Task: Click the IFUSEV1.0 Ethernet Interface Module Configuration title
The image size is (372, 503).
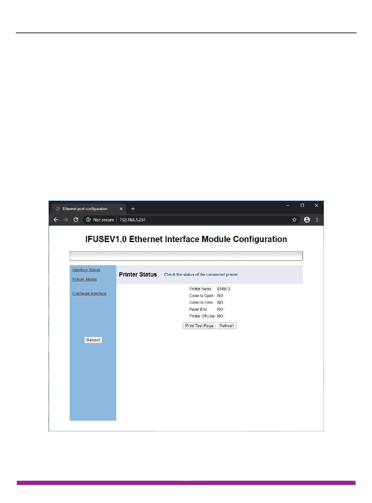Action: point(186,239)
